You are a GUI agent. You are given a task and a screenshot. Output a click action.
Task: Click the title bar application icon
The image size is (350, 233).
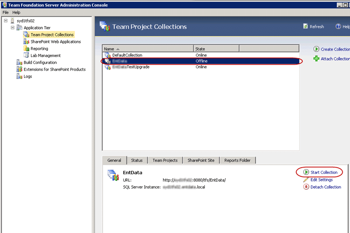(x=4, y=5)
